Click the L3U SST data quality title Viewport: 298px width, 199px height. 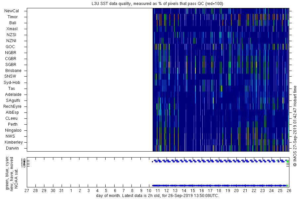(x=157, y=4)
